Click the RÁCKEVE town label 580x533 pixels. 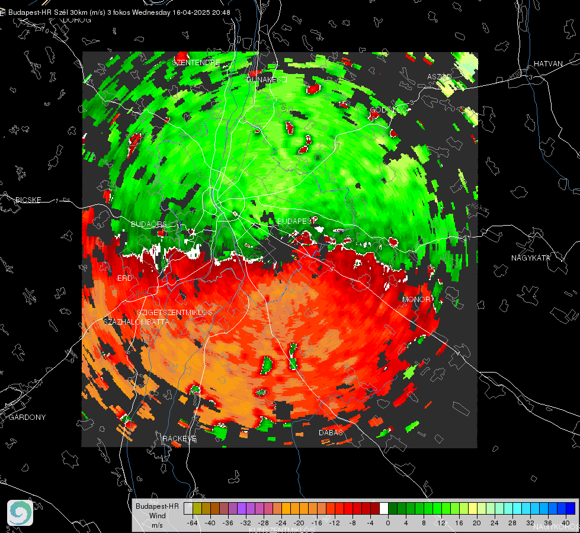(180, 438)
